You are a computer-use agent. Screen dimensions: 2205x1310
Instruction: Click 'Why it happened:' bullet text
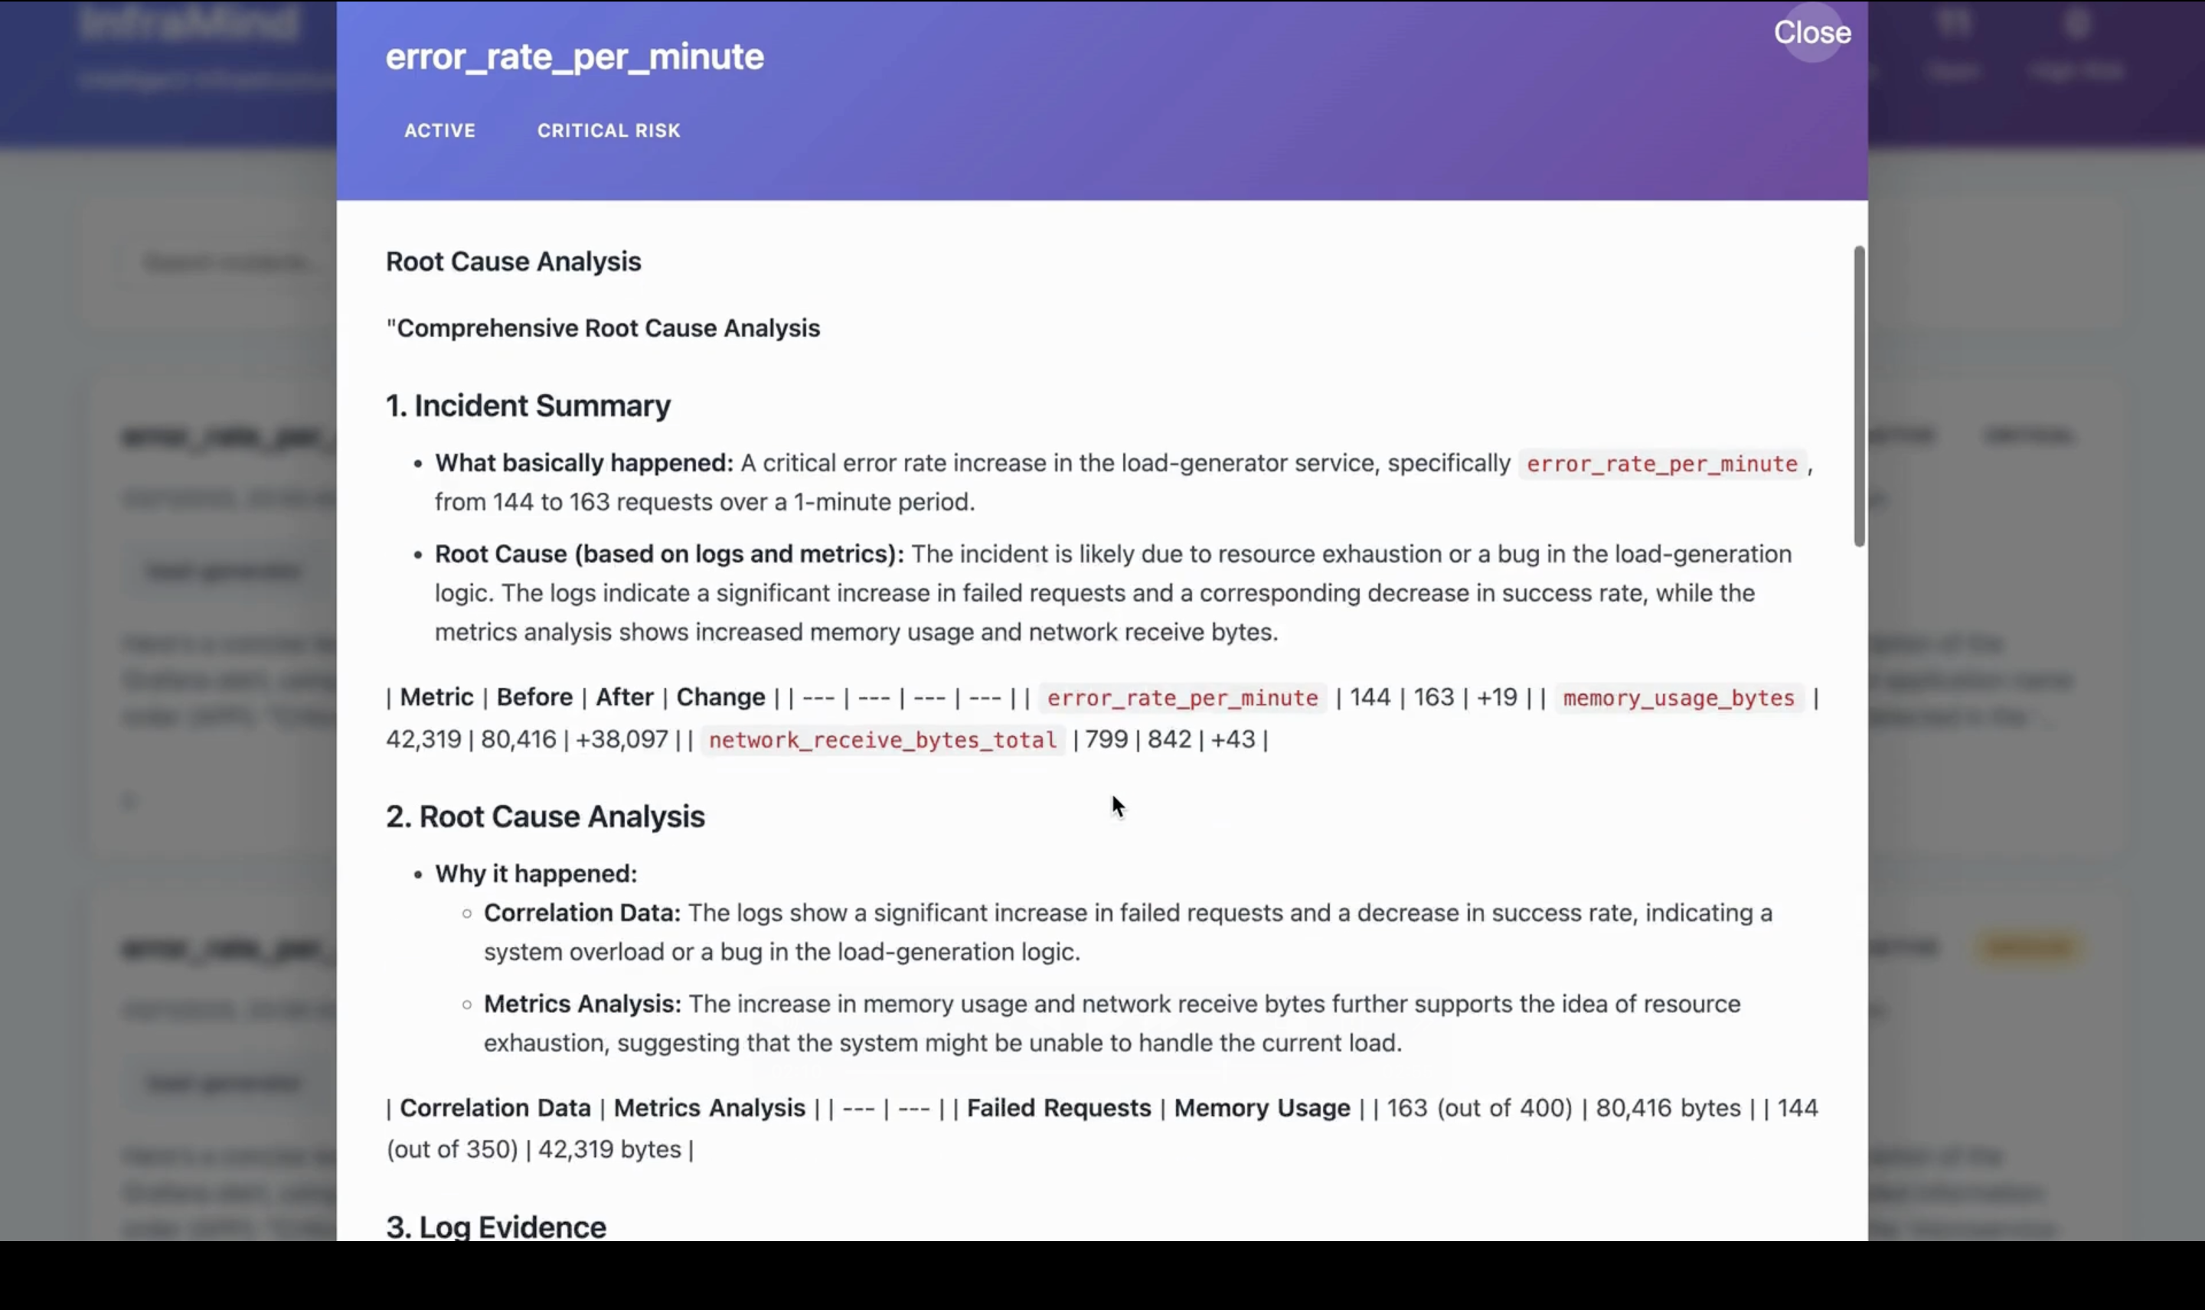point(535,874)
